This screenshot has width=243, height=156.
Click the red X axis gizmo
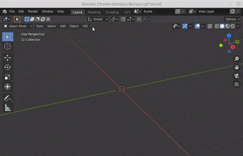click(x=233, y=47)
